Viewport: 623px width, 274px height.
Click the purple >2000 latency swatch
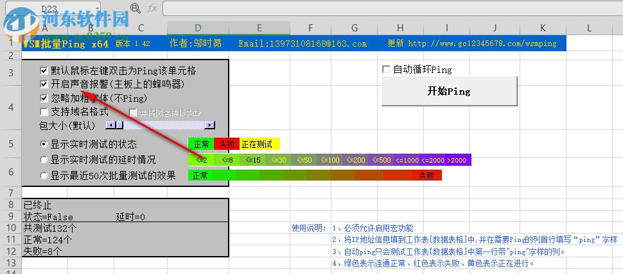457,160
